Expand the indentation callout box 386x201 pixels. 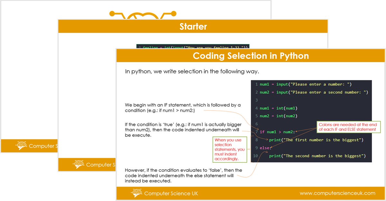(x=230, y=149)
